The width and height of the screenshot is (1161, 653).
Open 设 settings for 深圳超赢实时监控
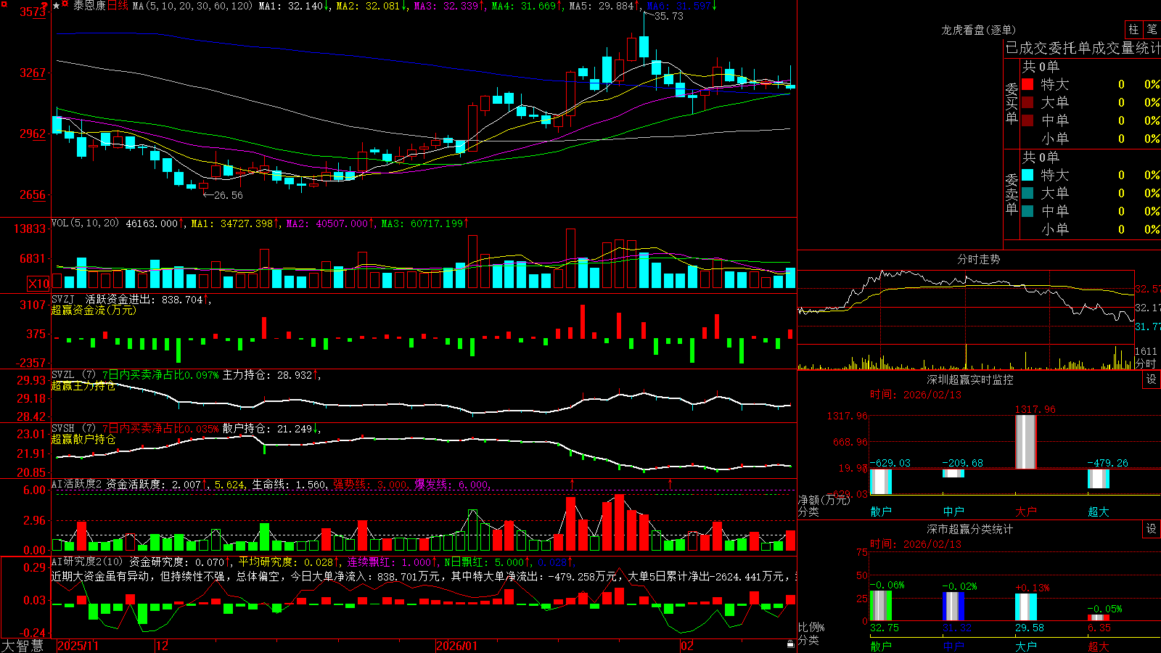[1152, 379]
